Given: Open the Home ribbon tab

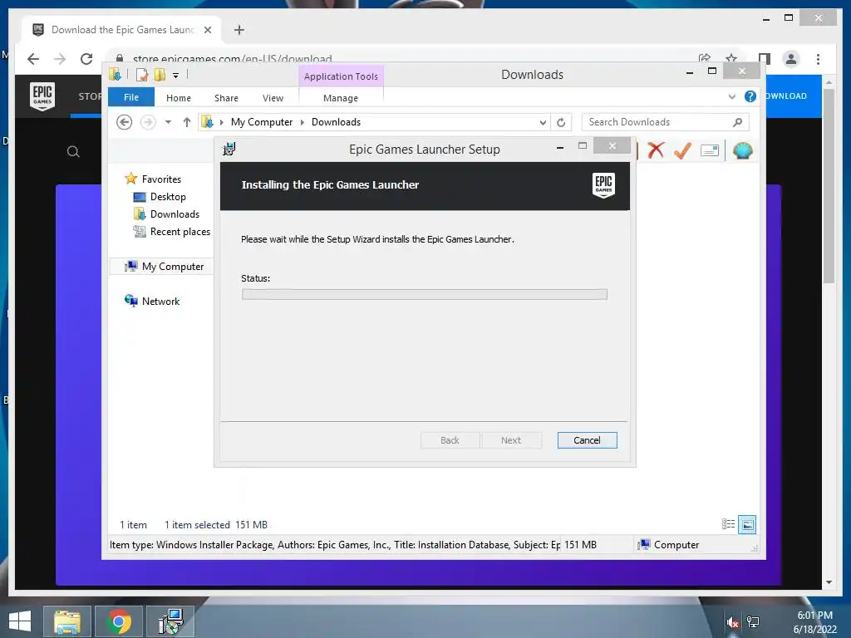Looking at the screenshot, I should click(179, 98).
